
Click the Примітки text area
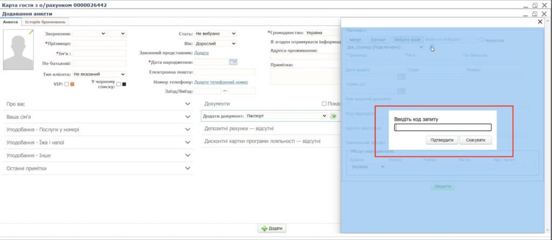(306, 76)
